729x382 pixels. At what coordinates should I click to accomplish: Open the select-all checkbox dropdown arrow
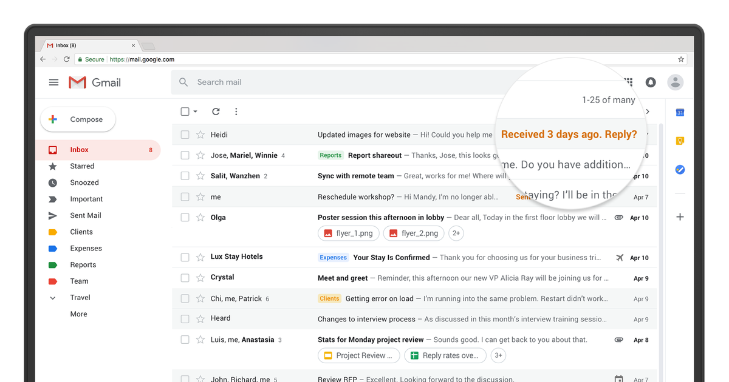tap(195, 112)
